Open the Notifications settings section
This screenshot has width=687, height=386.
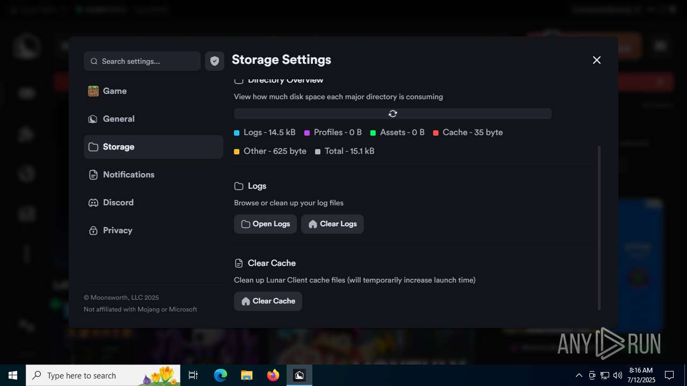coord(153,175)
